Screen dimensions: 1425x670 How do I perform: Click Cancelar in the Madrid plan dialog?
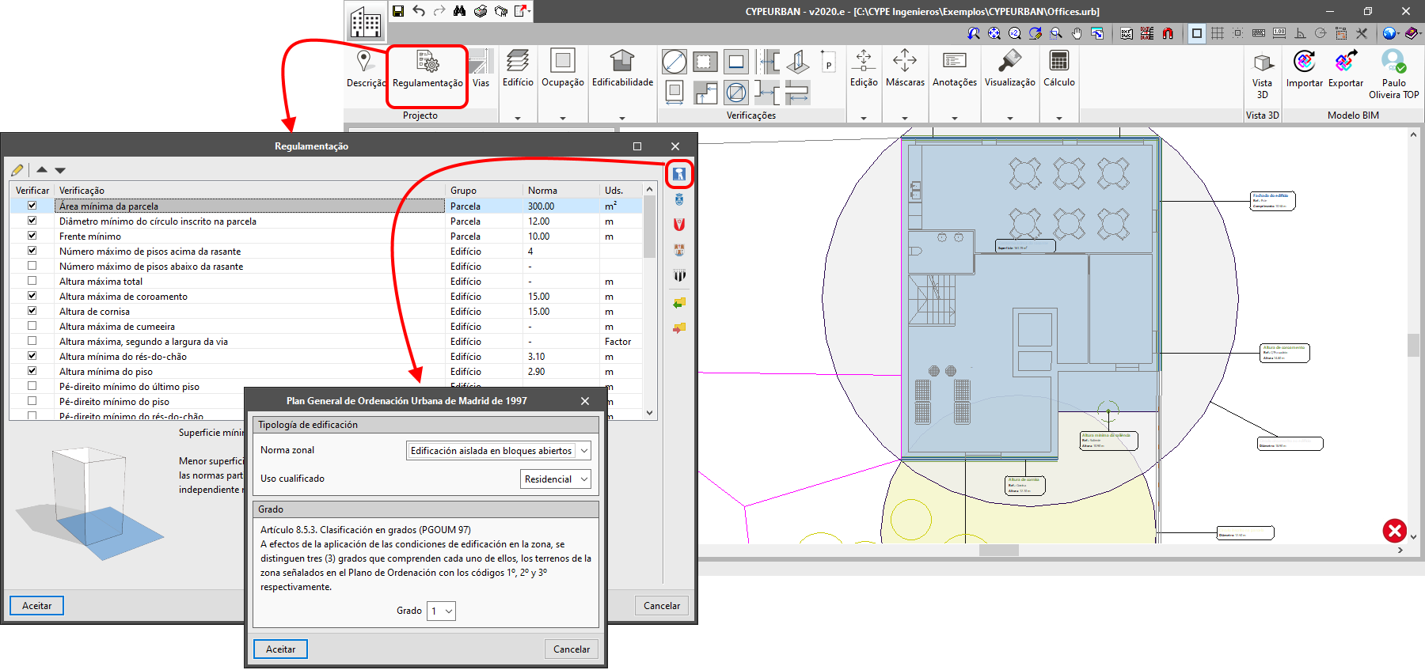pyautogui.click(x=572, y=649)
